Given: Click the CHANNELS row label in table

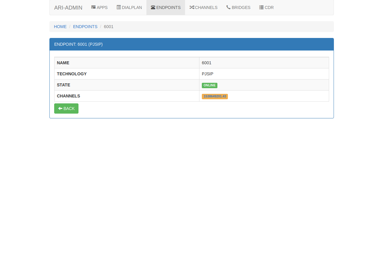Looking at the screenshot, I should pyautogui.click(x=69, y=96).
